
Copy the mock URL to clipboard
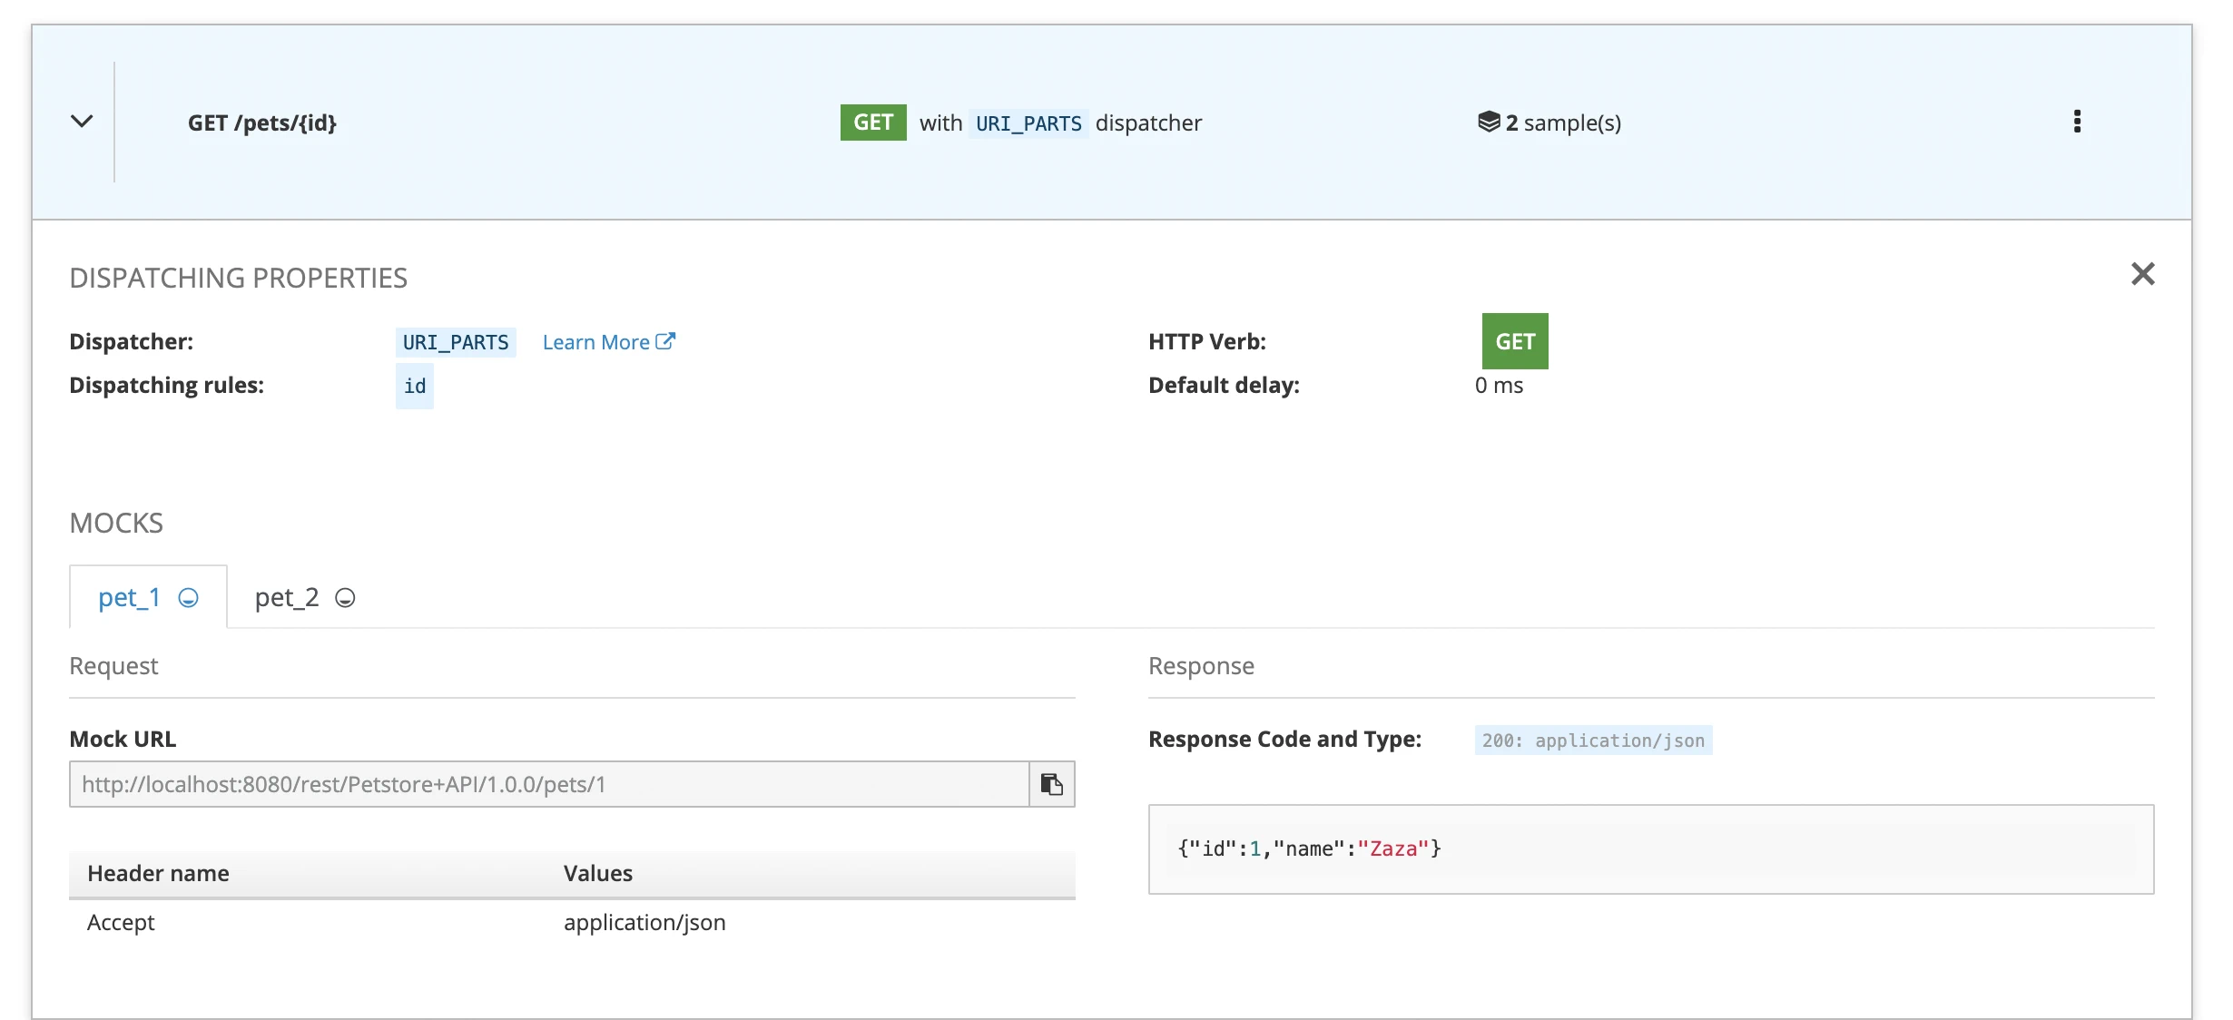(1052, 784)
